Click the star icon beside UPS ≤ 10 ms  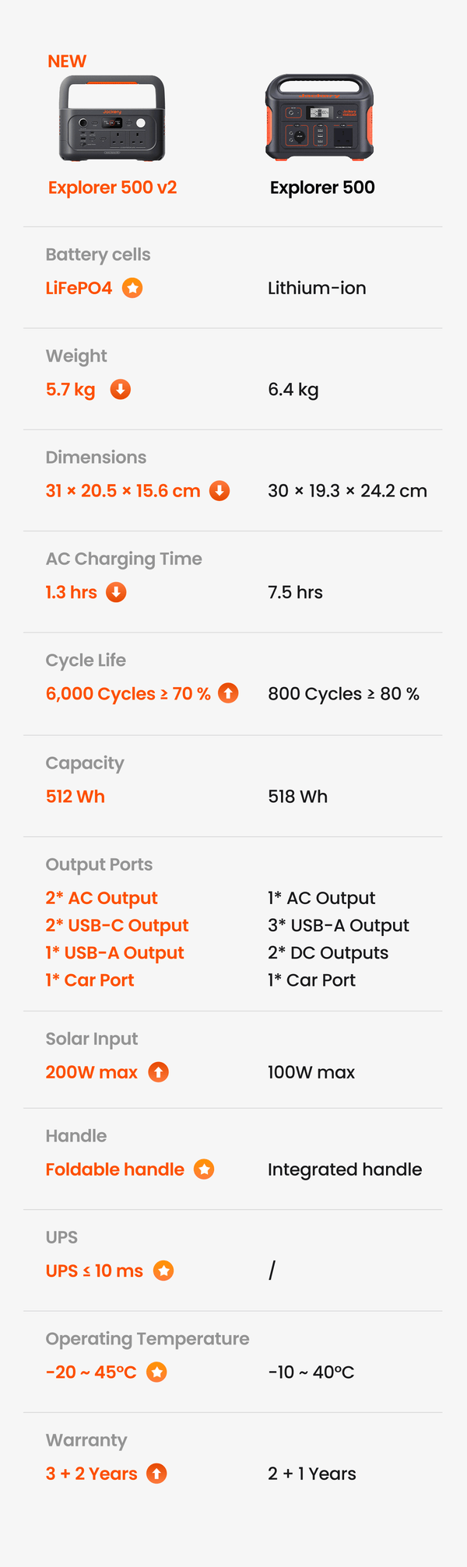(163, 1271)
